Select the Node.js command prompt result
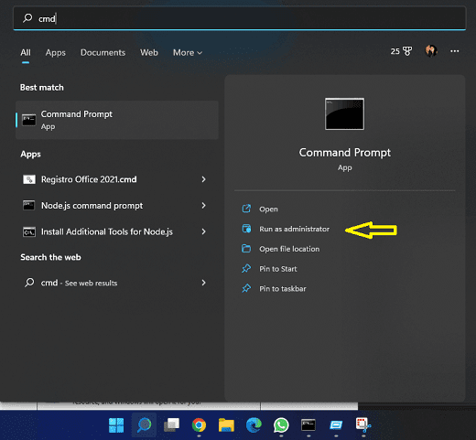 tap(117, 206)
